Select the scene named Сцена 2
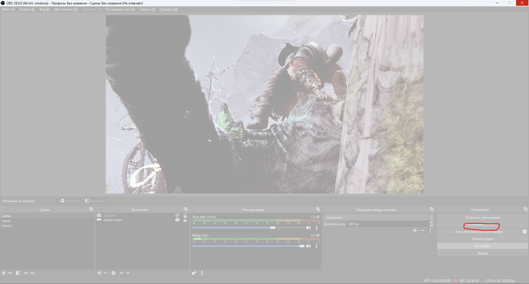Image resolution: width=529 pixels, height=284 pixels. coord(47,226)
